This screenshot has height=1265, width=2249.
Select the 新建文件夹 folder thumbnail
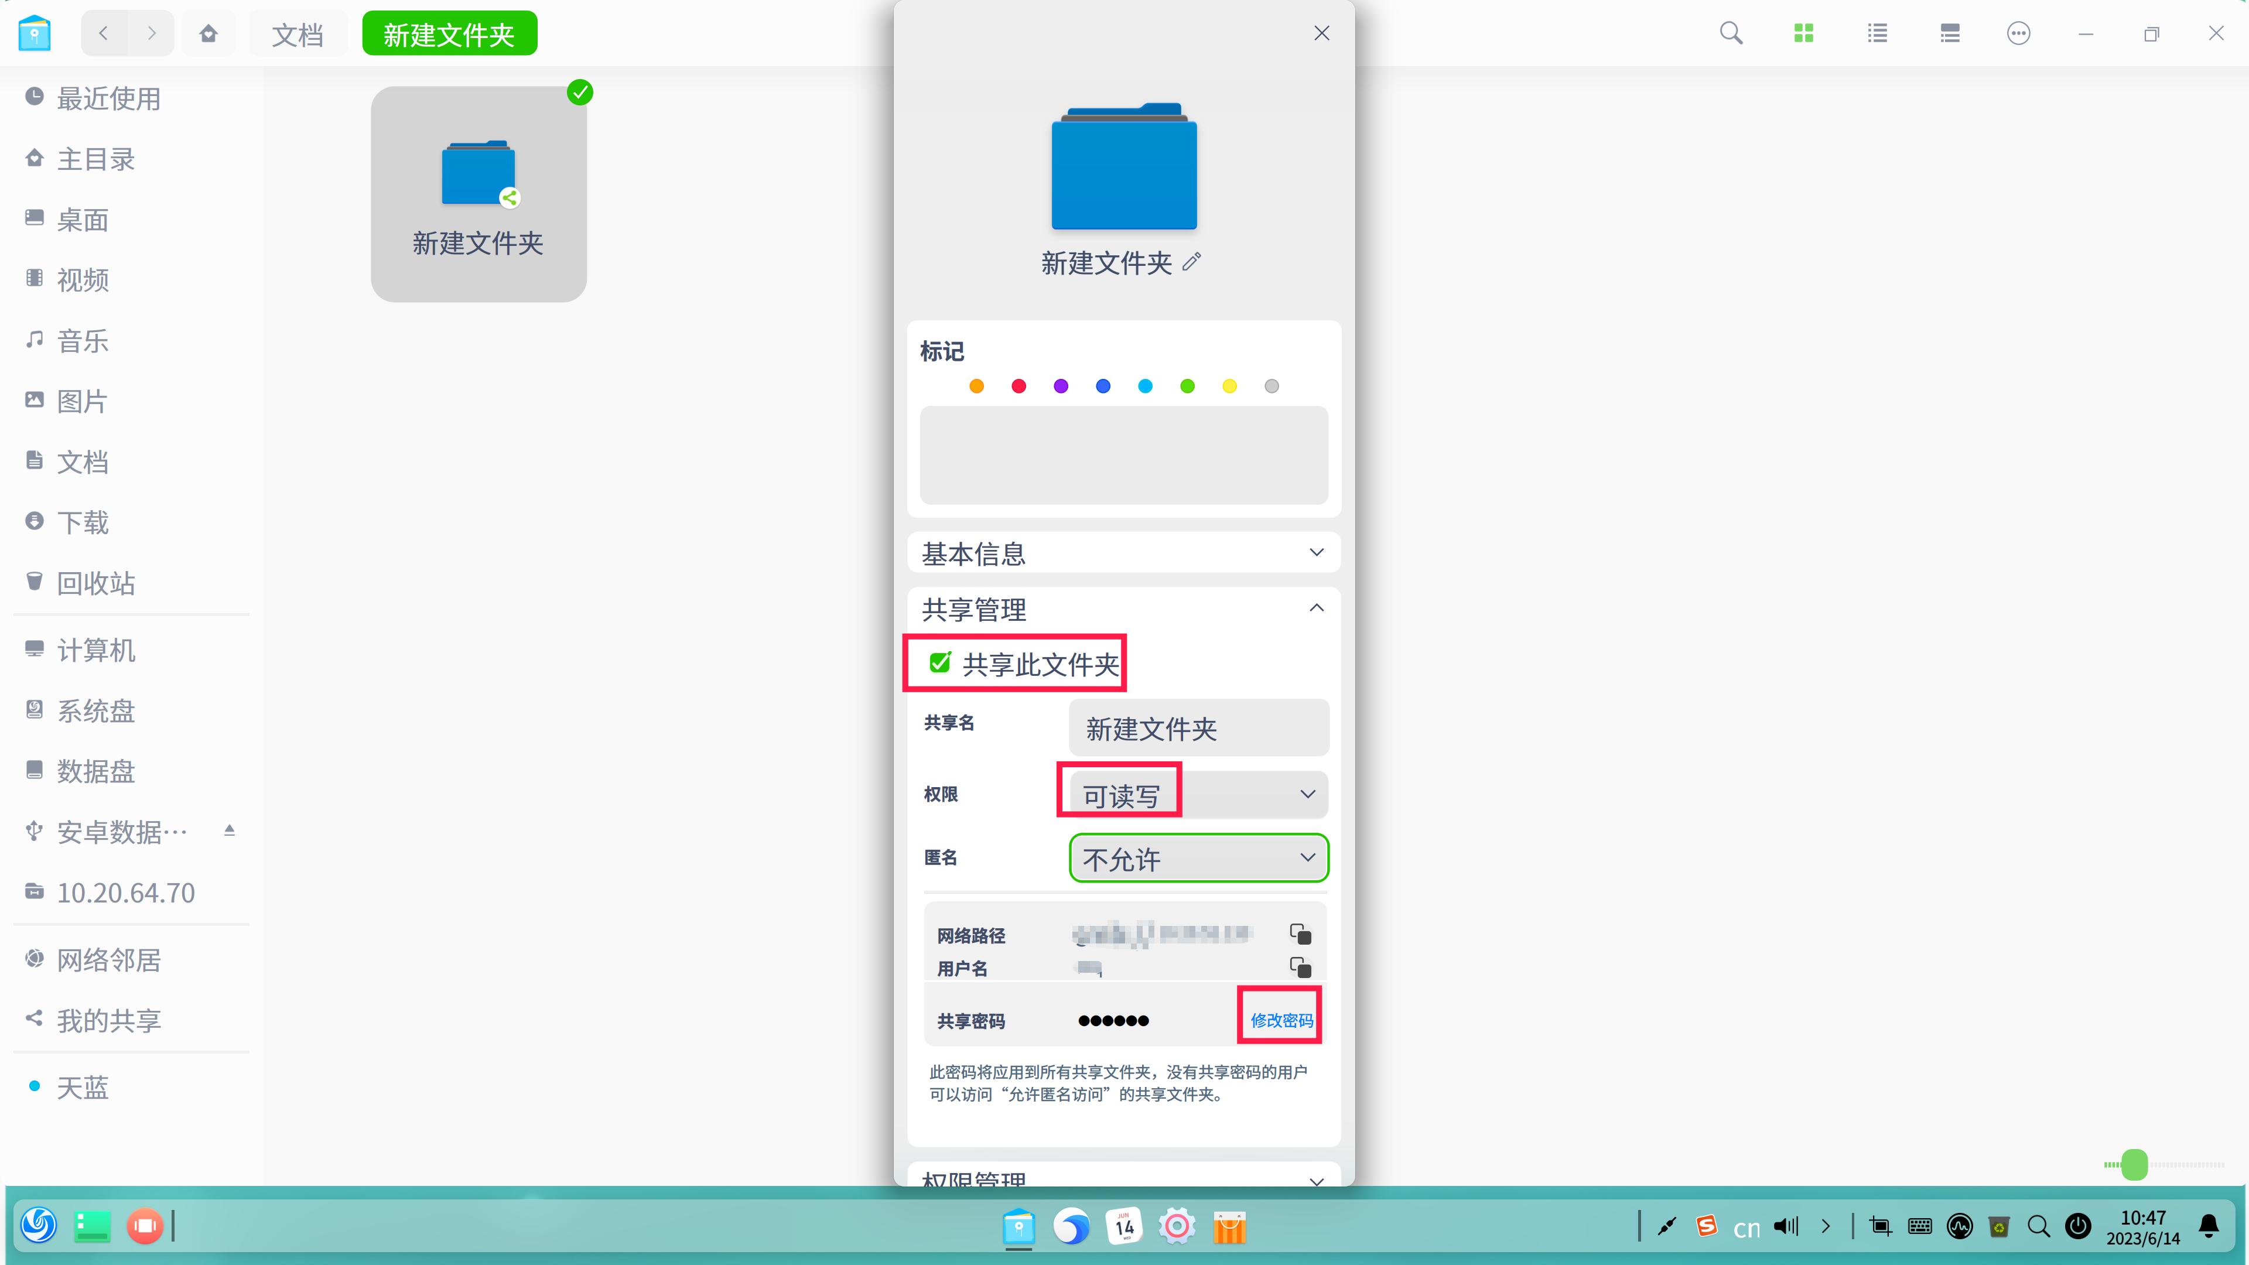478,194
